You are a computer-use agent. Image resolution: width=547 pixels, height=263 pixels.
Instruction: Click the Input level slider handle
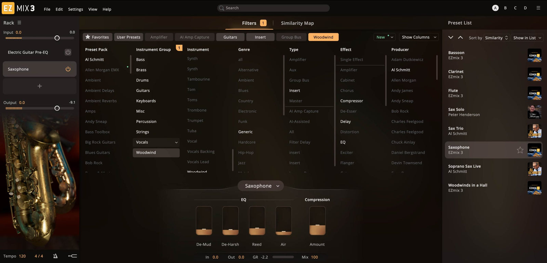(x=57, y=38)
